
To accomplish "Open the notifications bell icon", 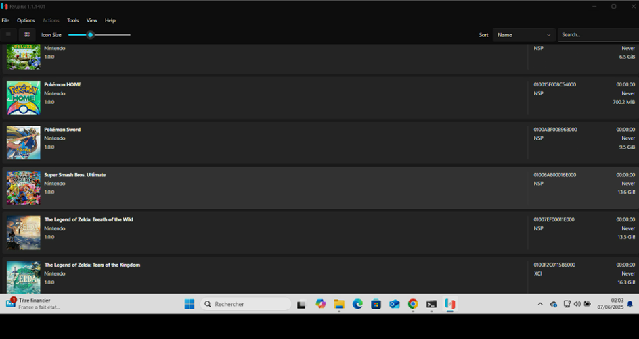I will pyautogui.click(x=630, y=304).
